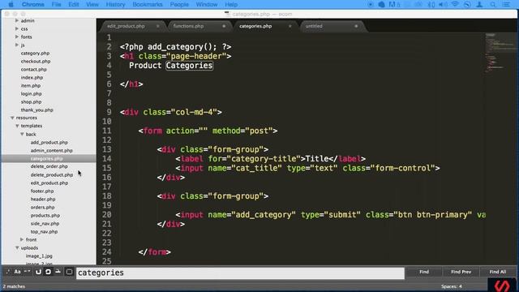
Task: Toggle highlight matches option
Action: [69, 273]
